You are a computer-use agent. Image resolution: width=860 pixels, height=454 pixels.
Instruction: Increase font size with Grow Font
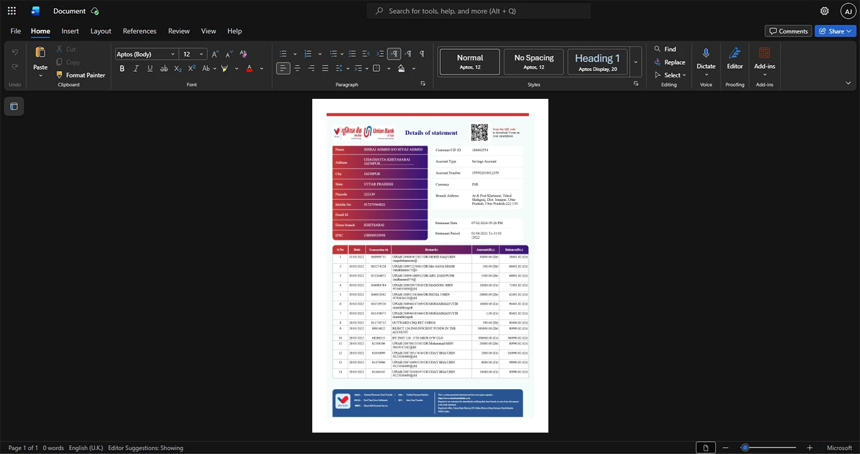(215, 54)
